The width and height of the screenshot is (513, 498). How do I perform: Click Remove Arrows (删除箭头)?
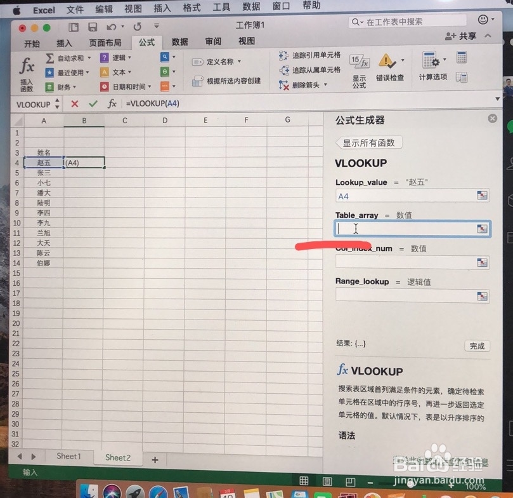point(299,85)
